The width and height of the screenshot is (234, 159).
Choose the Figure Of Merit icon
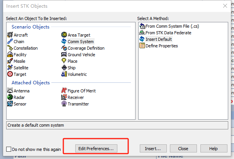(64, 90)
